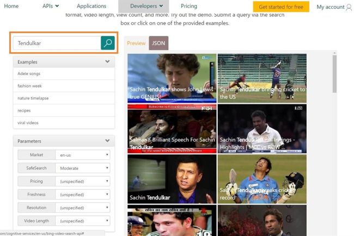
Task: Open video 'bringing cricket to the US'
Action: pyautogui.click(x=262, y=78)
